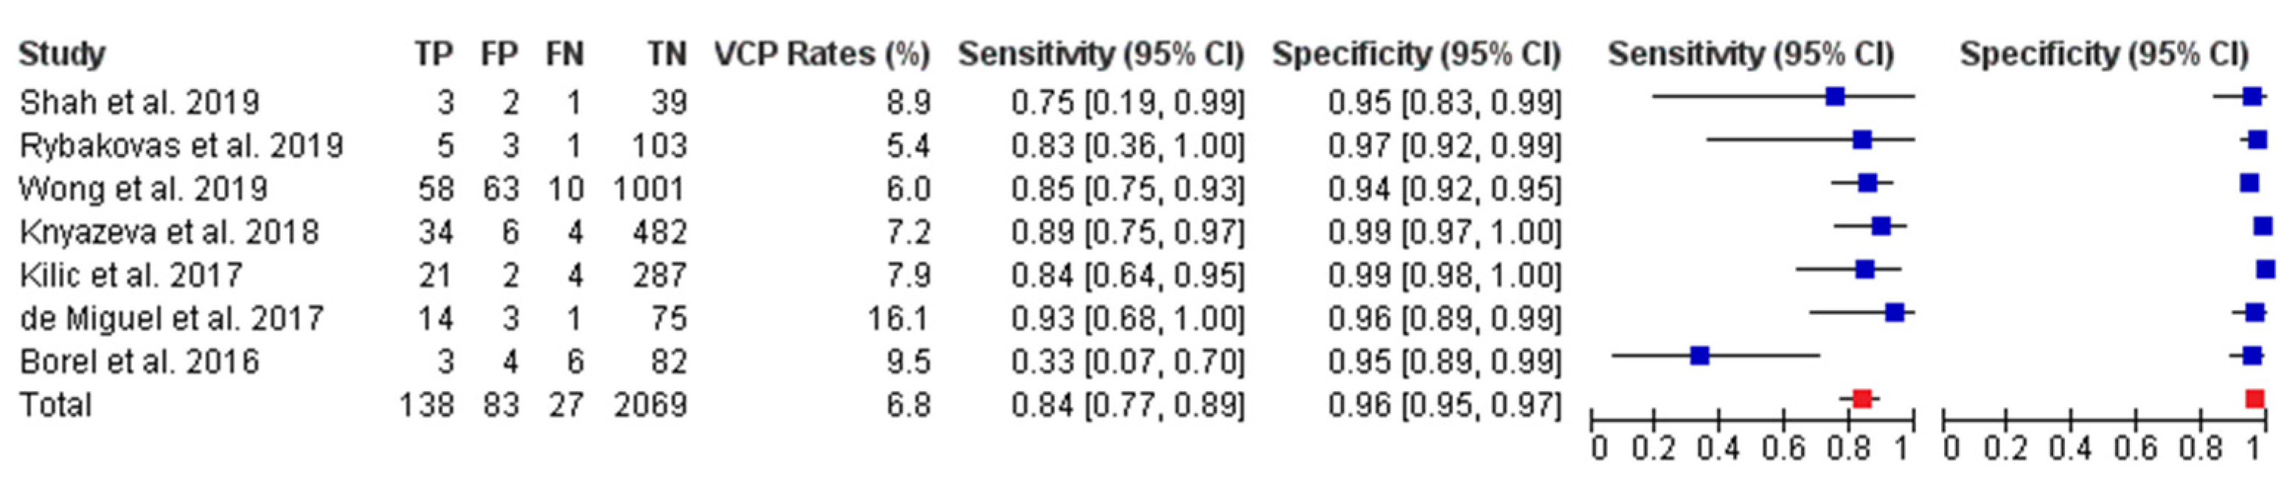Click de Miguel VCP rate value 16.1
The height and width of the screenshot is (486, 2295).
[899, 319]
